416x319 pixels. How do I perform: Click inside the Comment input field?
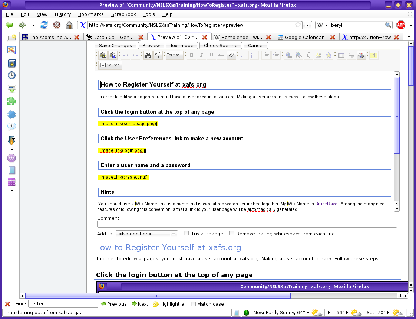pos(247,224)
